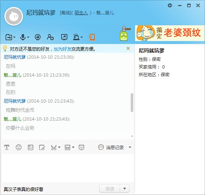This screenshot has width=205, height=195.
Task: Click the chat history scrollbar thumb
Action: tap(132, 103)
